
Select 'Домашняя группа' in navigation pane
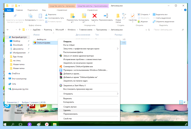point(18,89)
